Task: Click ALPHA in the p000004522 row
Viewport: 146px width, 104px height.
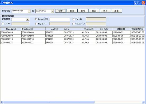Action: [89, 43]
